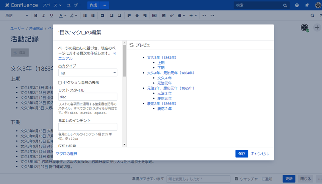322x184 pixels.
Task: Invite collaborators with plus icon
Action: tap(317, 28)
